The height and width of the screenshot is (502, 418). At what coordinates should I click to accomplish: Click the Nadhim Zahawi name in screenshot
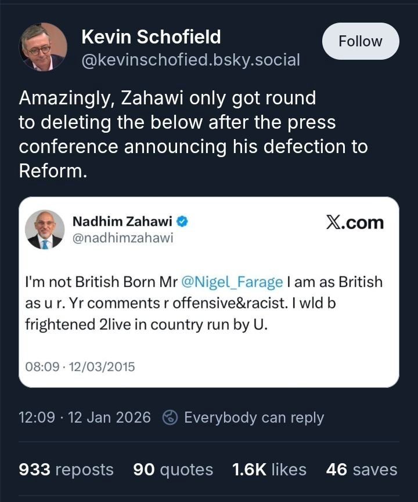click(122, 221)
